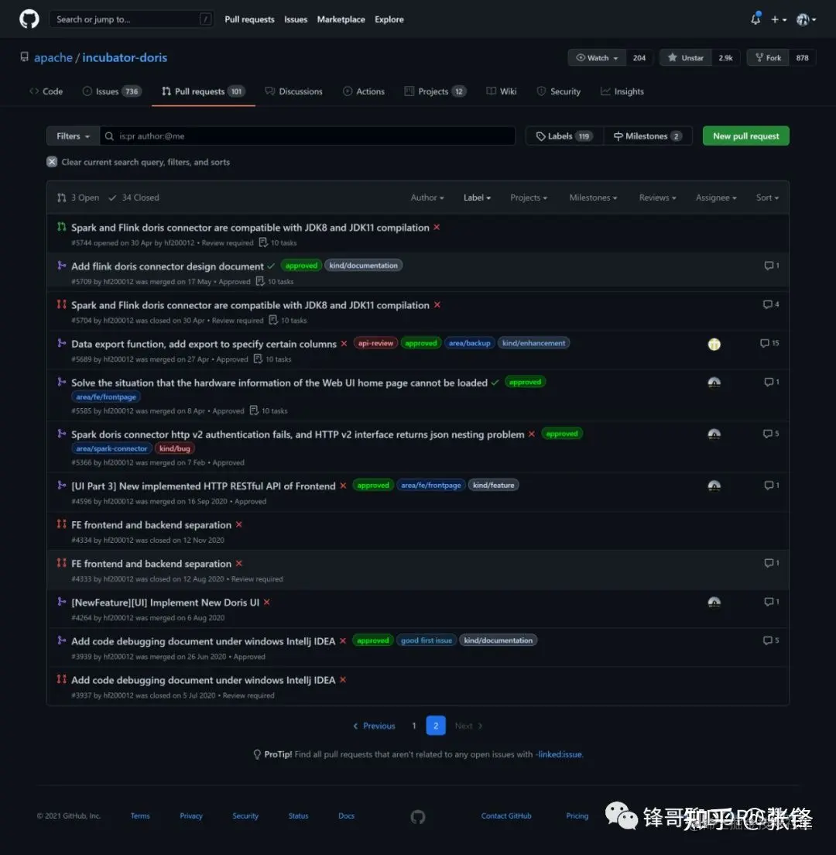836x855 pixels.
Task: View the 2.9k stargazers count
Action: 725,58
